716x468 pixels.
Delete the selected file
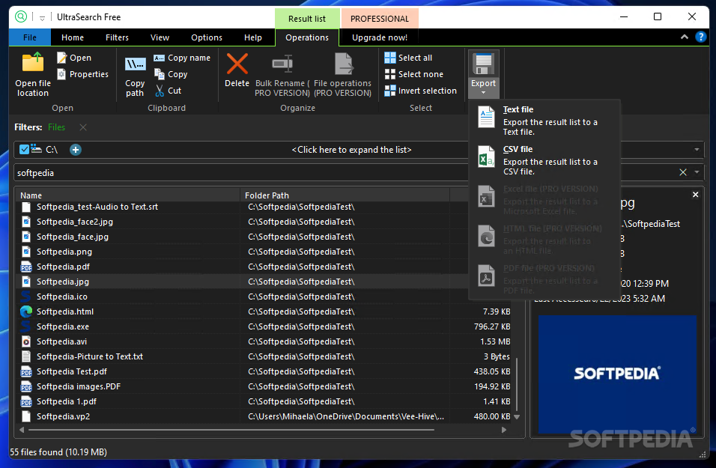coord(237,70)
